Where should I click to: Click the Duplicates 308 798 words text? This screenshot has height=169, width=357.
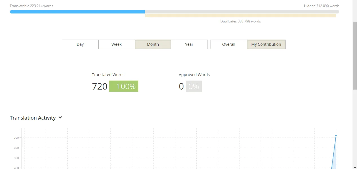[x=241, y=21]
